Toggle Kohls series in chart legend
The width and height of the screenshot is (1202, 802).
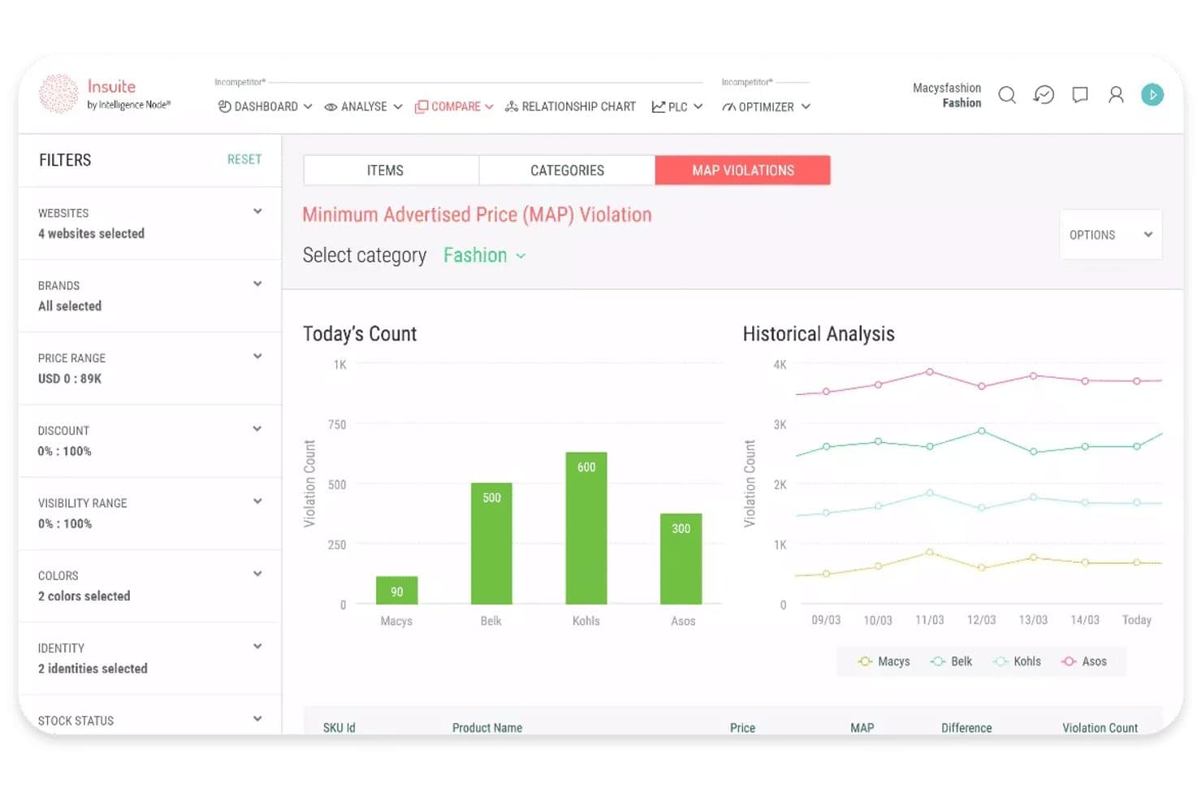[x=1017, y=661]
